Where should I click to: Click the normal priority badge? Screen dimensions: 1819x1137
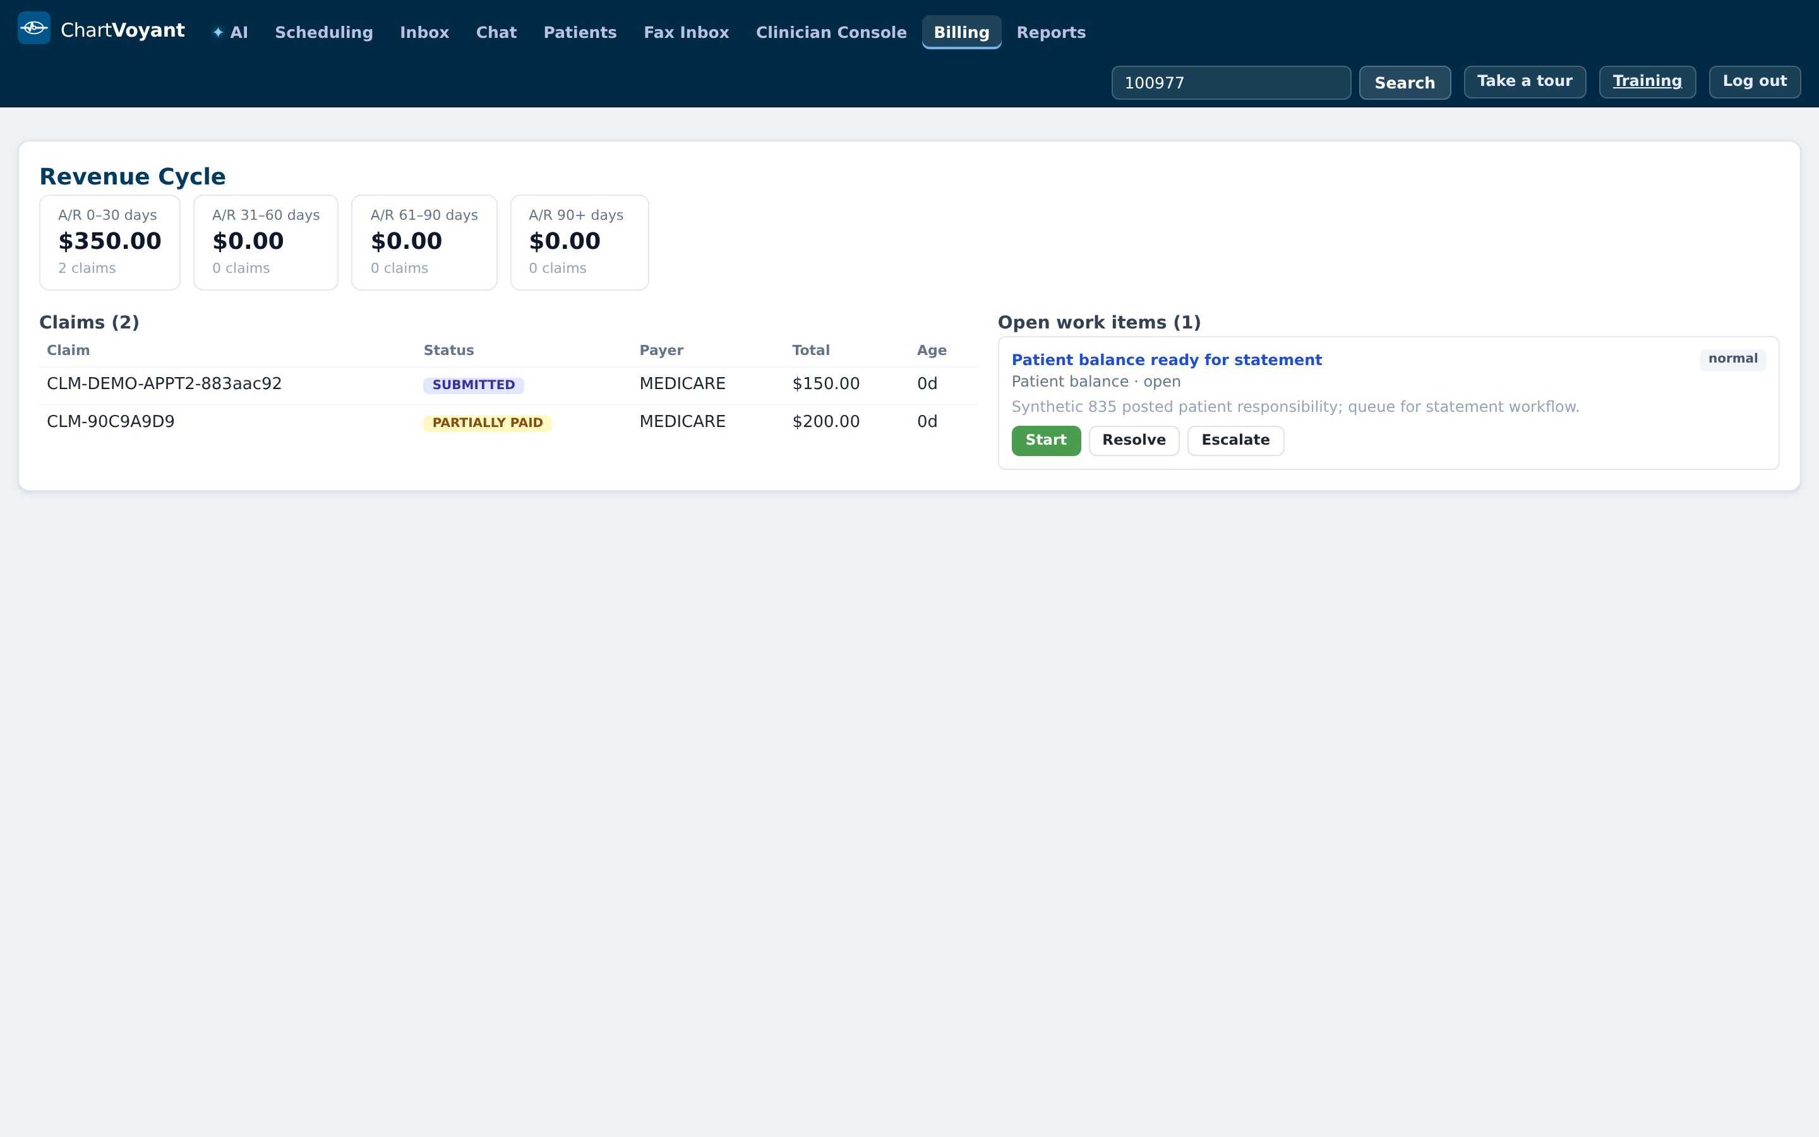[x=1732, y=359]
